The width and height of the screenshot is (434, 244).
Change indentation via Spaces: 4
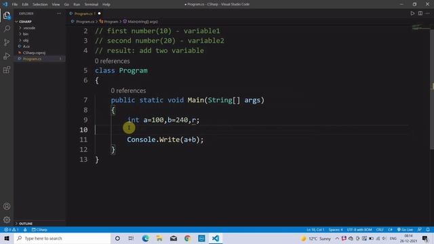(x=336, y=230)
